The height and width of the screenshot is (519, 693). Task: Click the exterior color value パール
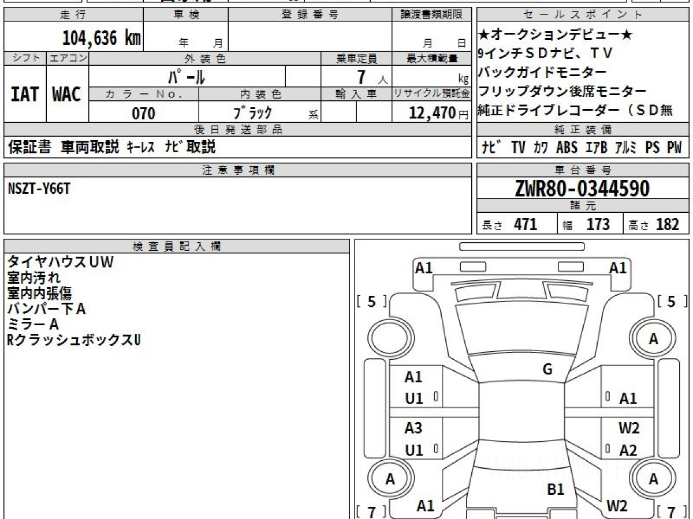(187, 77)
